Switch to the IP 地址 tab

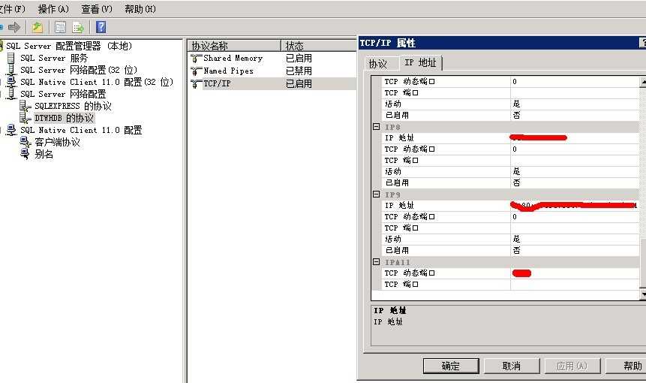pos(420,62)
